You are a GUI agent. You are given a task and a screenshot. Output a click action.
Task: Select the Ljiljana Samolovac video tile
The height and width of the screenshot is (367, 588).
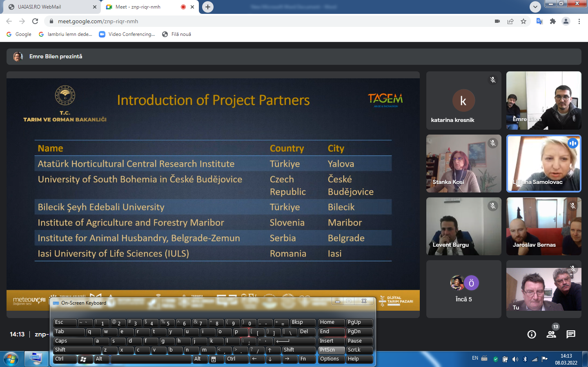tap(543, 164)
